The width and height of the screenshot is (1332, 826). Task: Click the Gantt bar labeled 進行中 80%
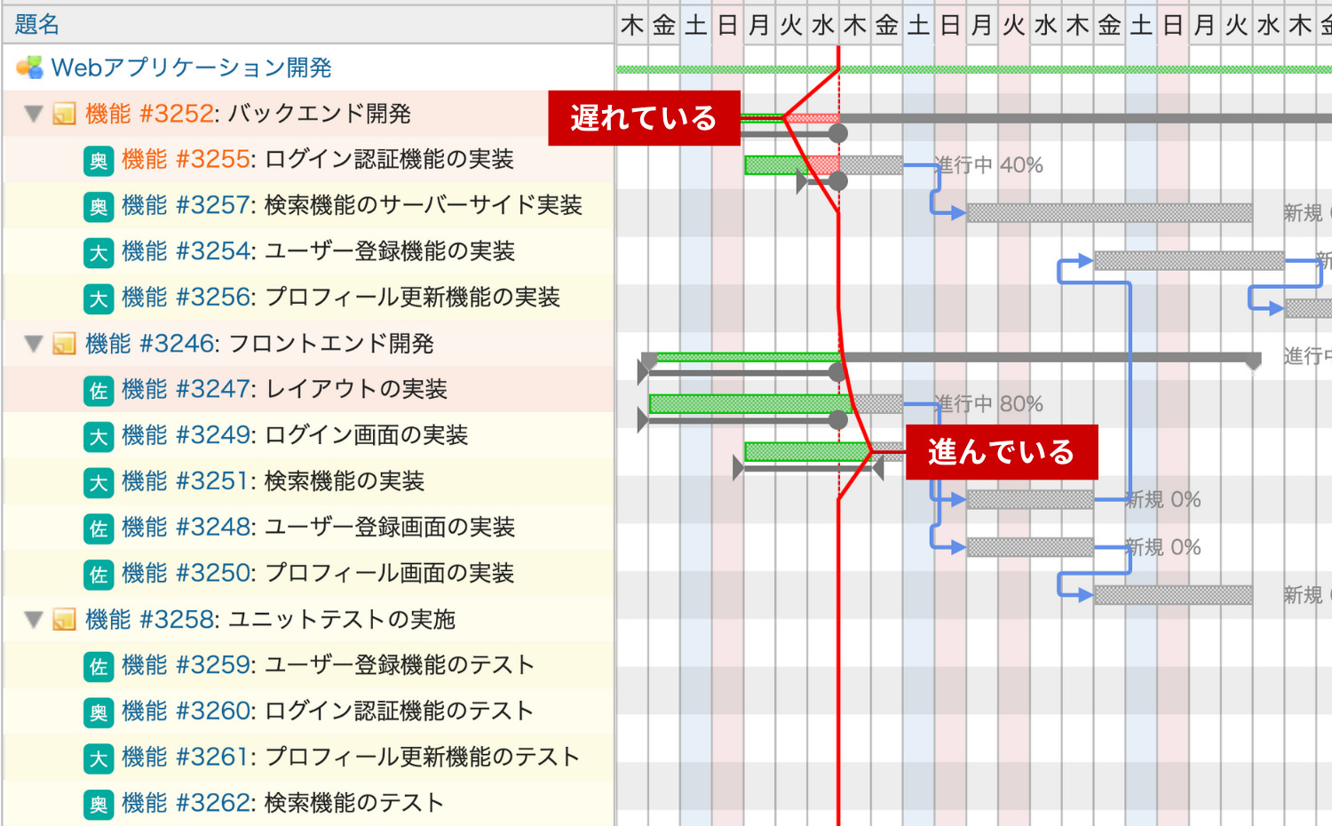[x=775, y=404]
